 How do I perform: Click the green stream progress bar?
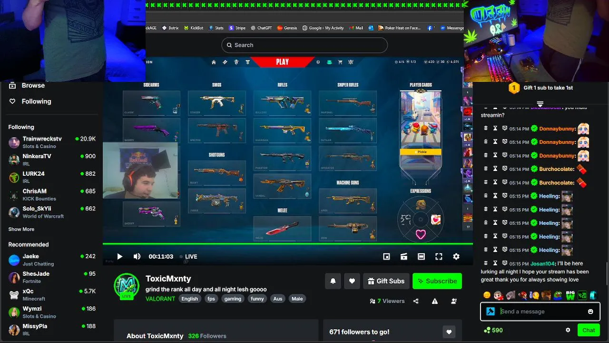pyautogui.click(x=288, y=244)
